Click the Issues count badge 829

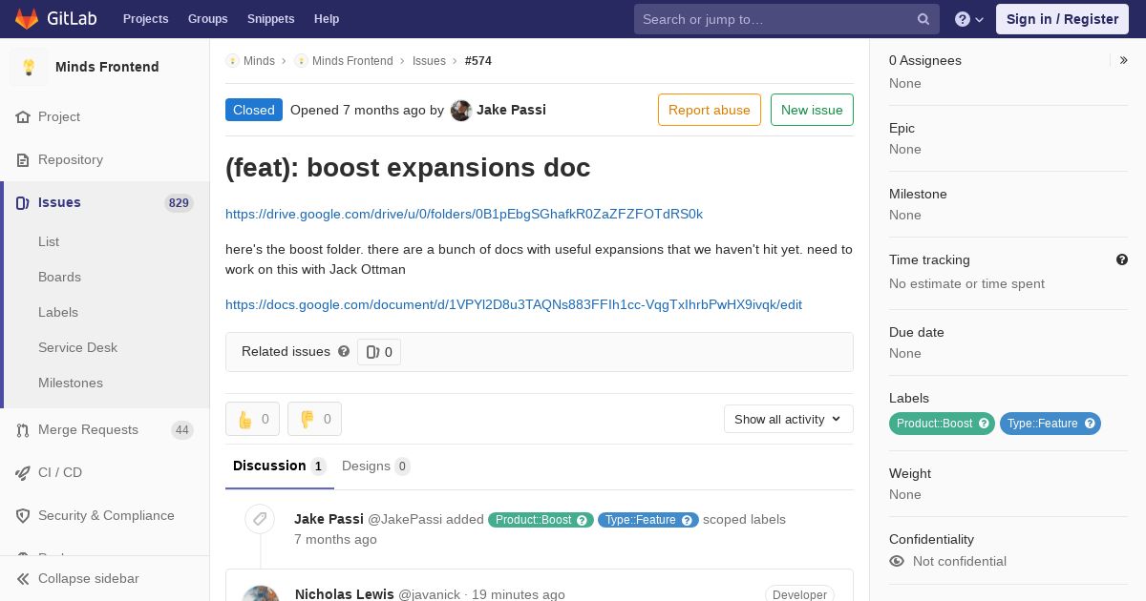[179, 203]
